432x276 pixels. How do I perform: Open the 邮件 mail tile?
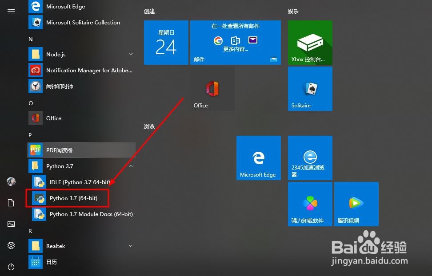tap(236, 43)
